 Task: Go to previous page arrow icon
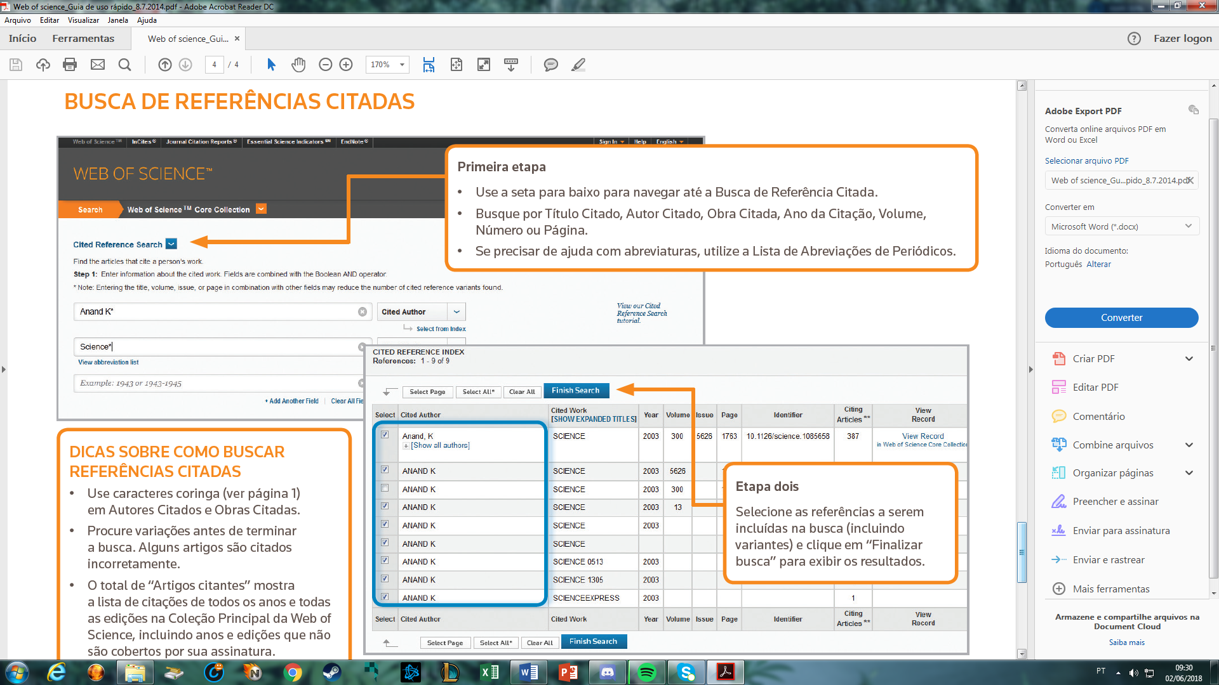[165, 65]
